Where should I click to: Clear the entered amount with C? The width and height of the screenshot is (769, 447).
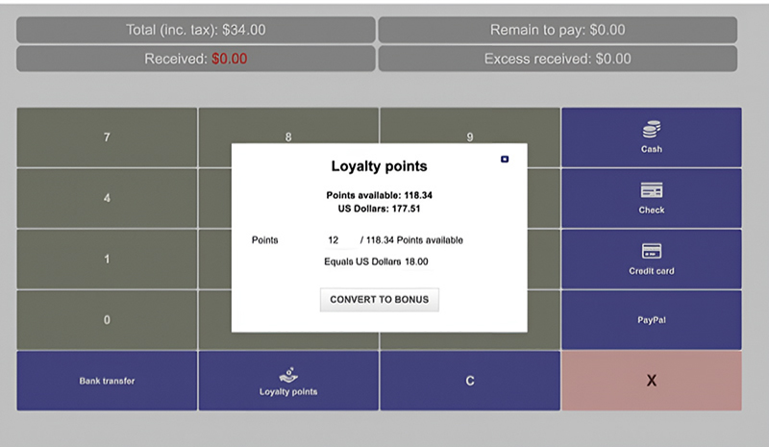[x=470, y=381]
